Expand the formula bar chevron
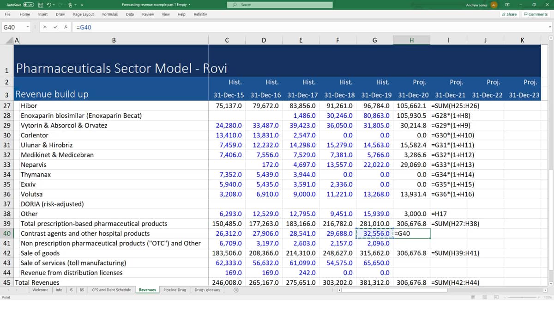The width and height of the screenshot is (554, 312). coord(550,26)
